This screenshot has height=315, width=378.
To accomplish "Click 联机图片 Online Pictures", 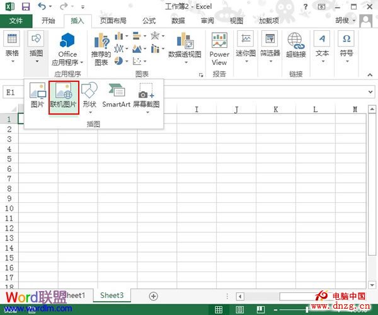I will [64, 98].
